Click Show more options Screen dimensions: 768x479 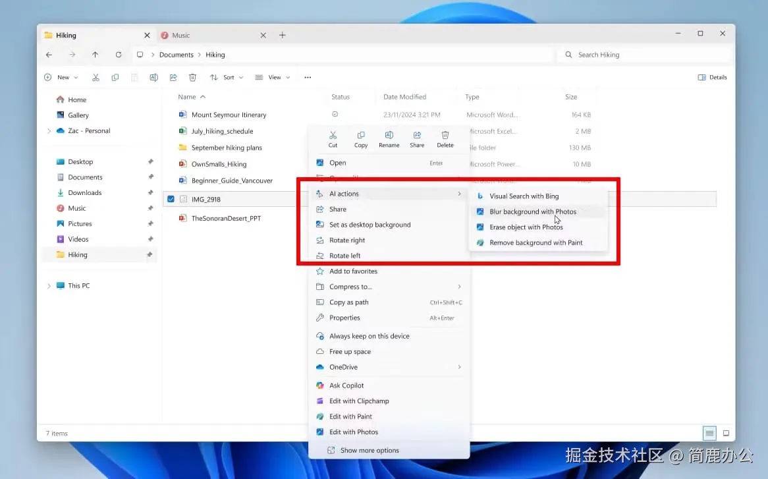point(389,451)
